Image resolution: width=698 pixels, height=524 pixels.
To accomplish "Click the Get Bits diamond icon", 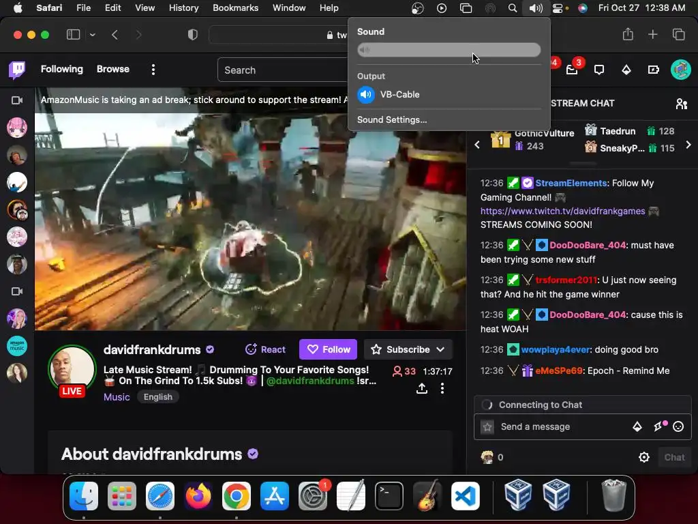I will pos(626,70).
